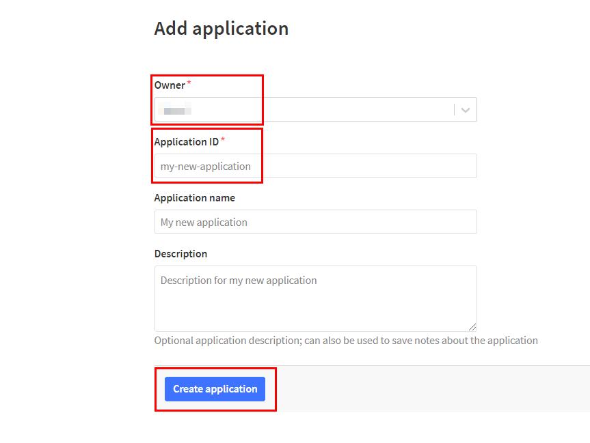Click the "Description for my new application" placeholder

click(239, 281)
